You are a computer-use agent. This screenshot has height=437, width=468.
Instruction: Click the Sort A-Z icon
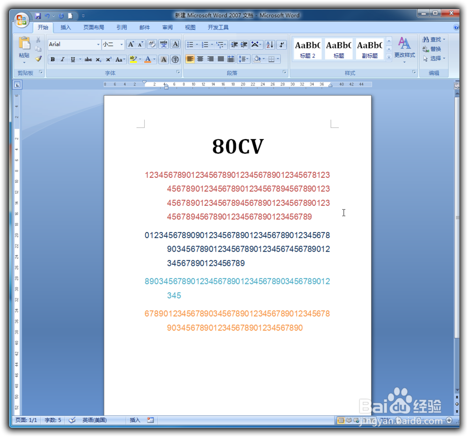pos(270,44)
